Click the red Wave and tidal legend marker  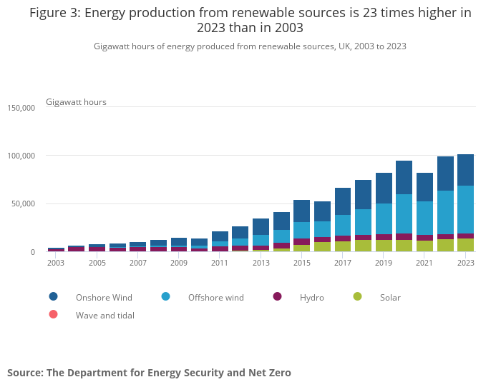click(x=54, y=315)
